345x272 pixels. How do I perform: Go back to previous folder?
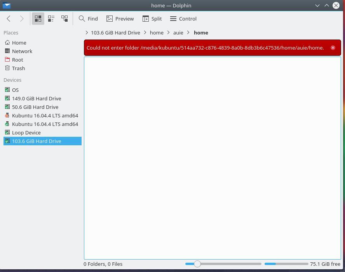[9, 19]
